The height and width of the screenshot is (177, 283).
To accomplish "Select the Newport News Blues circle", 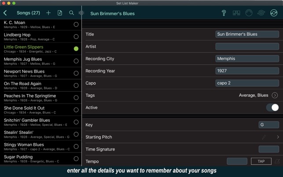I will tap(76, 73).
